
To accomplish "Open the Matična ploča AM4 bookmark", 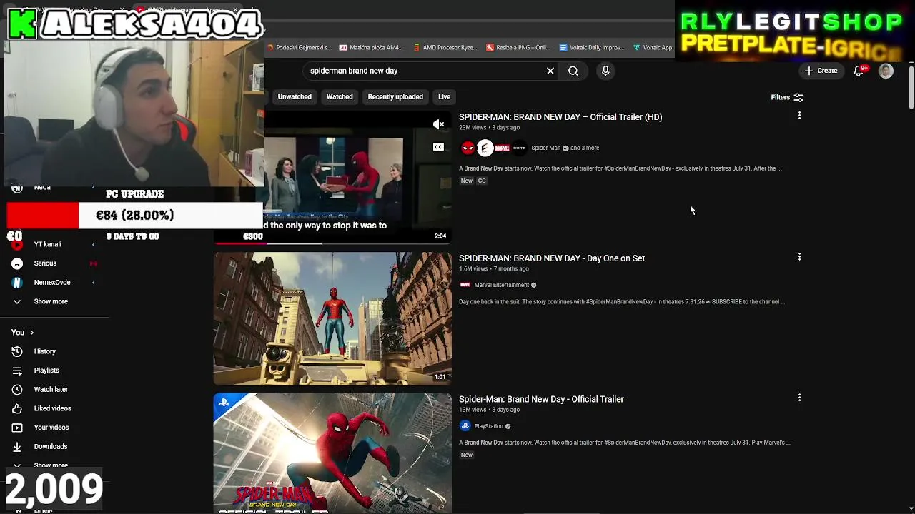I will point(371,48).
